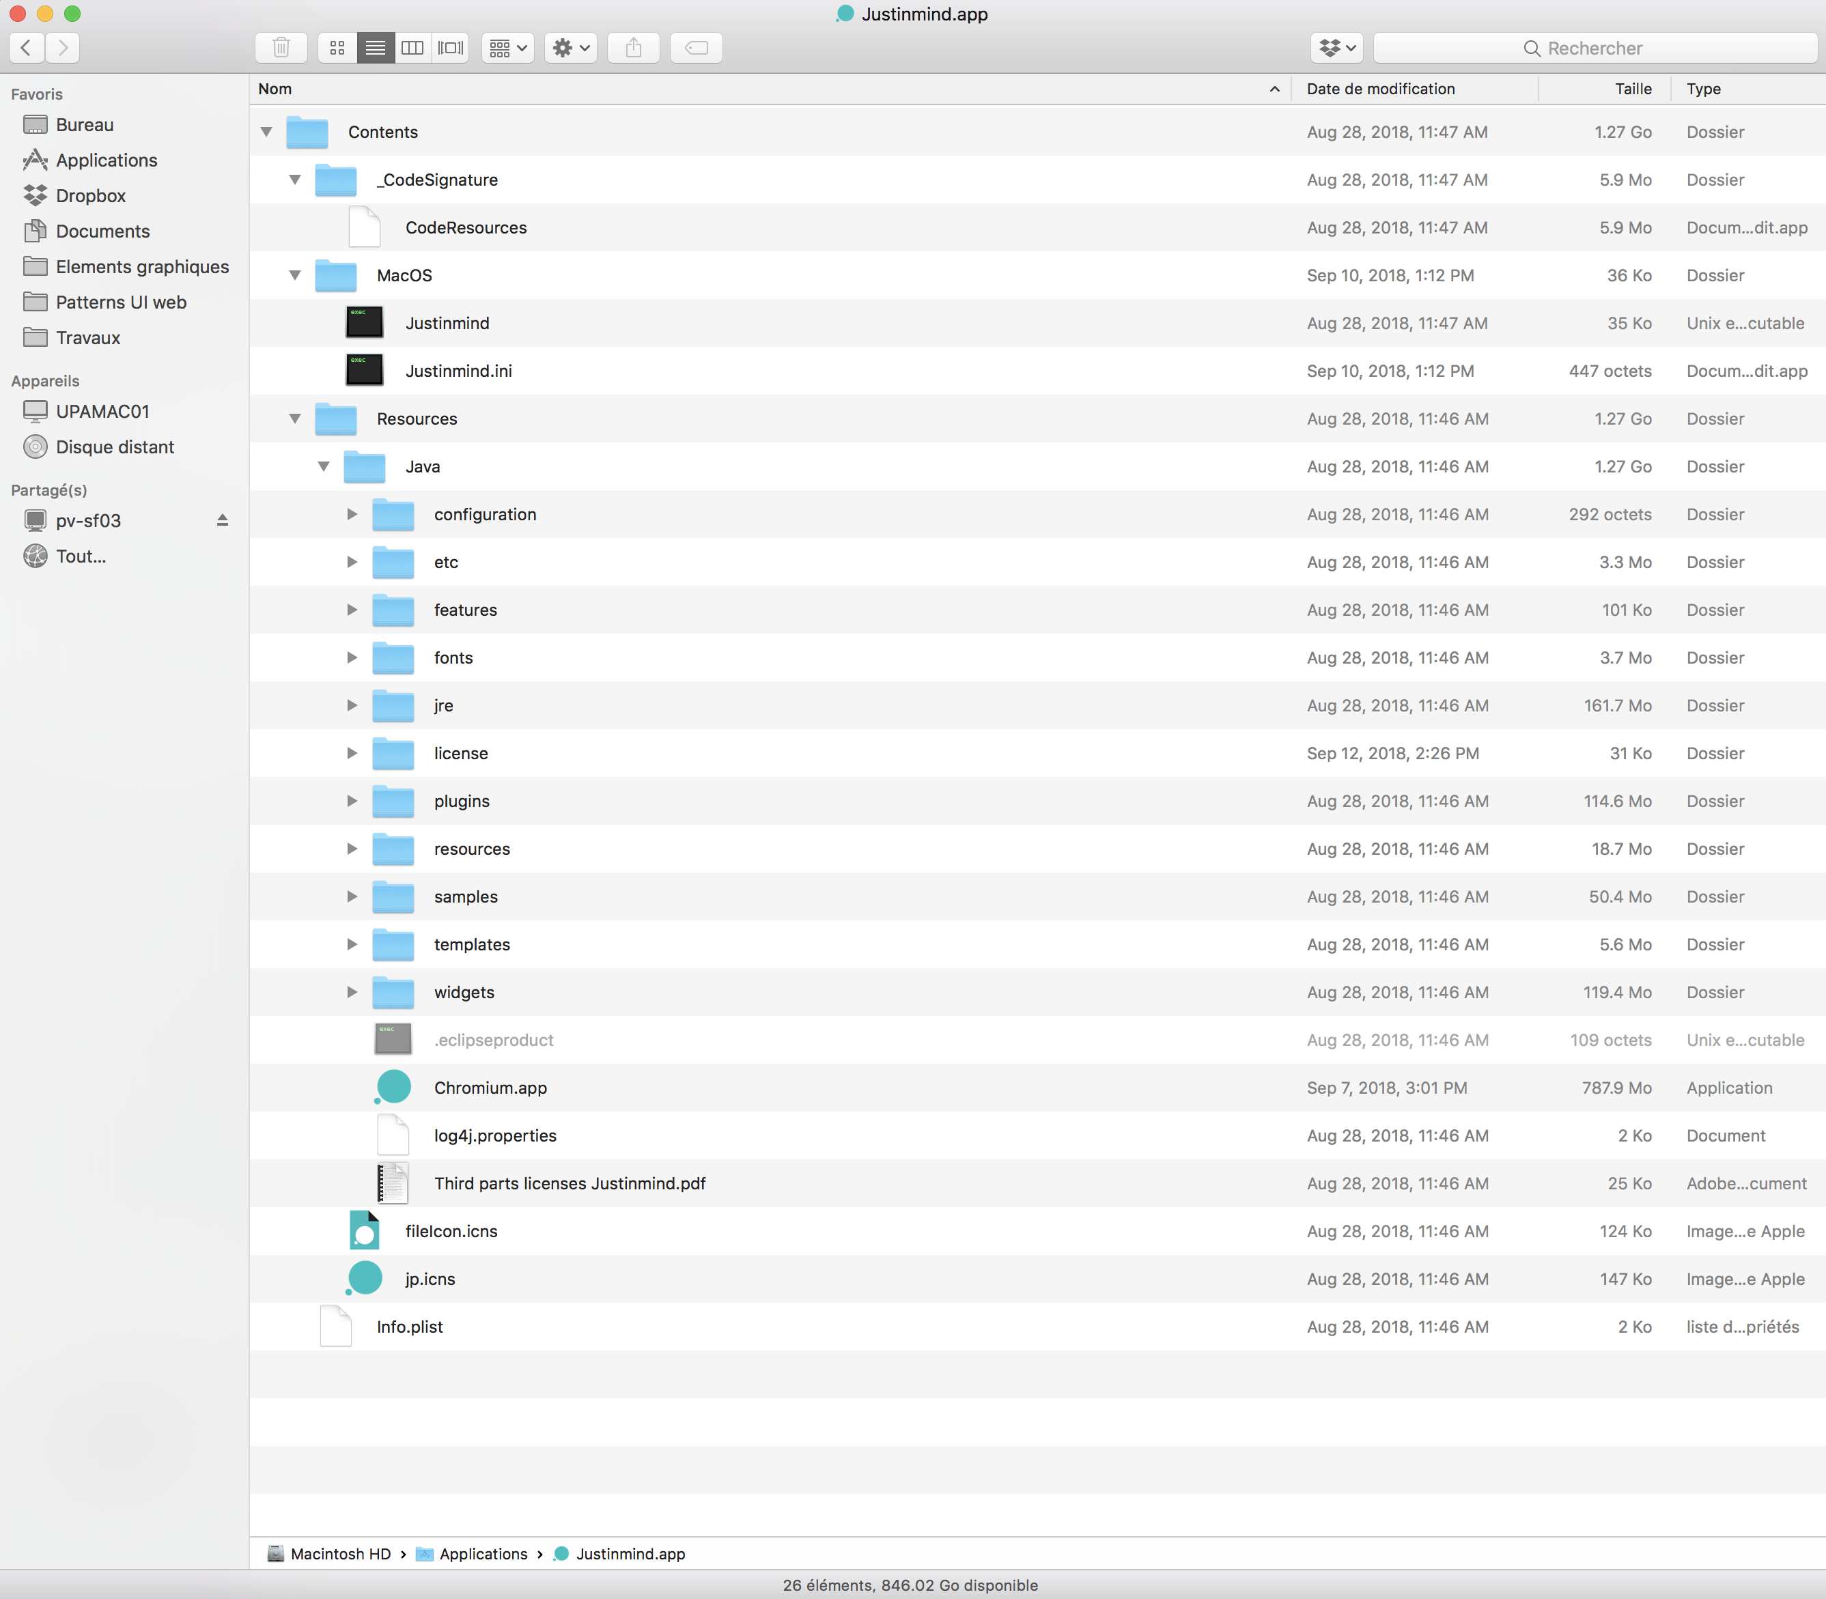Collapse the Java folder
The image size is (1826, 1599).
click(323, 467)
